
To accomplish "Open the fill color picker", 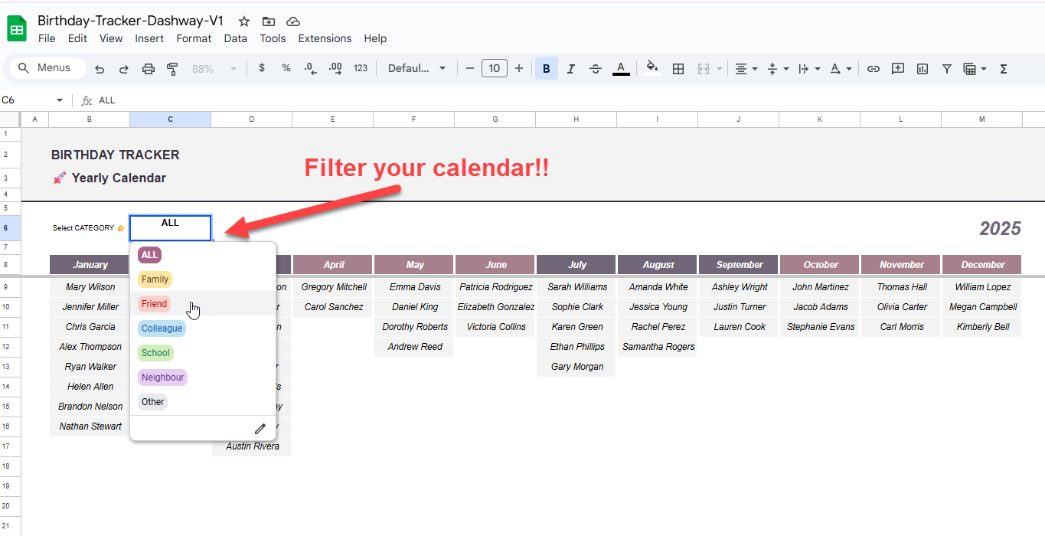I will coord(652,67).
